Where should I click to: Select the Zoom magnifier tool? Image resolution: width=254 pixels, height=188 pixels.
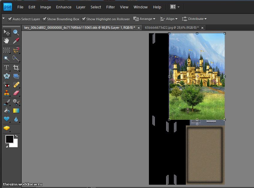pyautogui.click(x=16, y=32)
